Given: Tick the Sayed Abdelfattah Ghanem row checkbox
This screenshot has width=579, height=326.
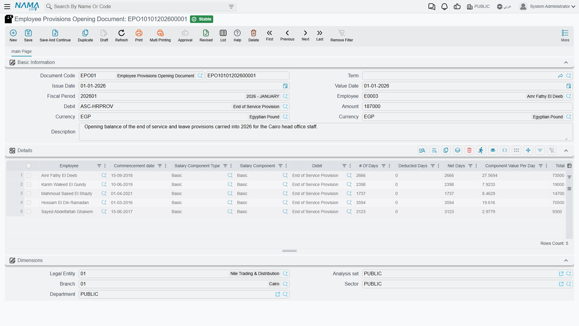Looking at the screenshot, I should (29, 212).
